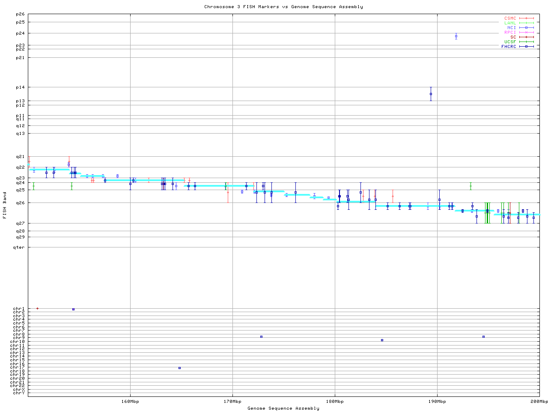Click the RPCI legend marker symbol
Image resolution: width=548 pixels, height=411 pixels.
point(526,33)
